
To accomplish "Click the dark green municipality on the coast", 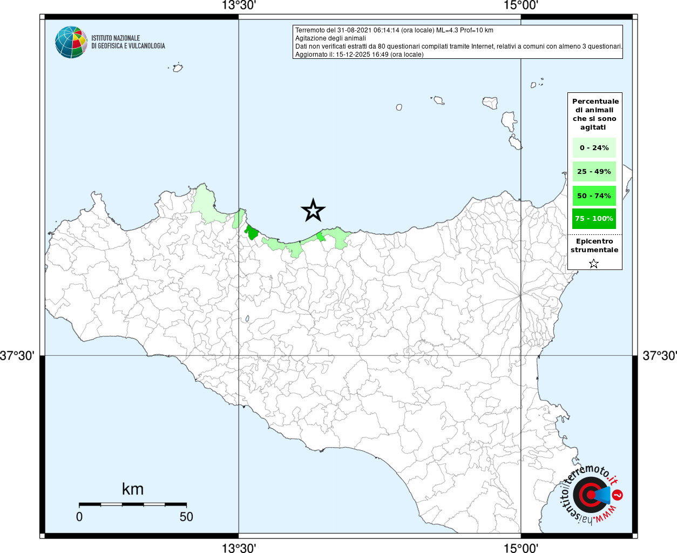I will tap(252, 233).
